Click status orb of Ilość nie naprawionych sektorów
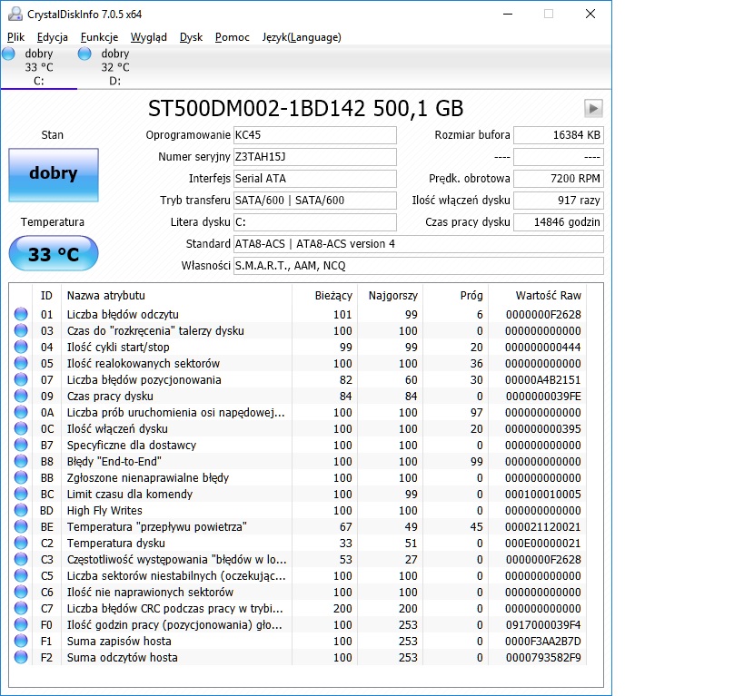Screen dimensions: 744x696 coord(21,593)
